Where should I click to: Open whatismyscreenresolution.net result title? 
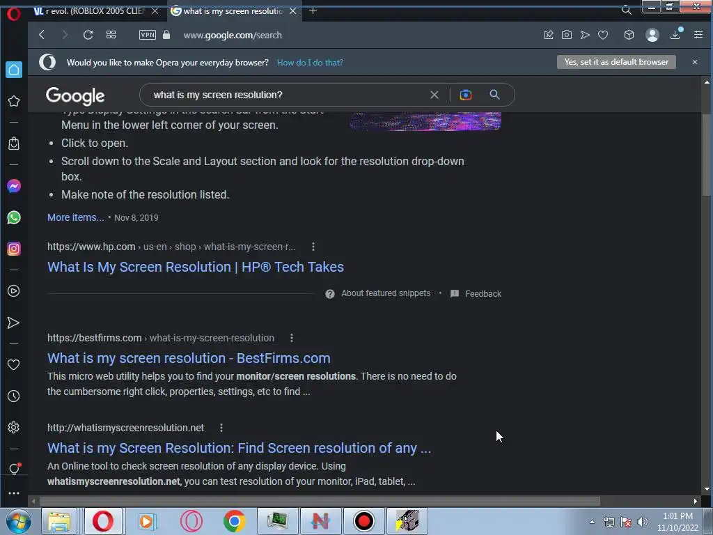pos(240,448)
